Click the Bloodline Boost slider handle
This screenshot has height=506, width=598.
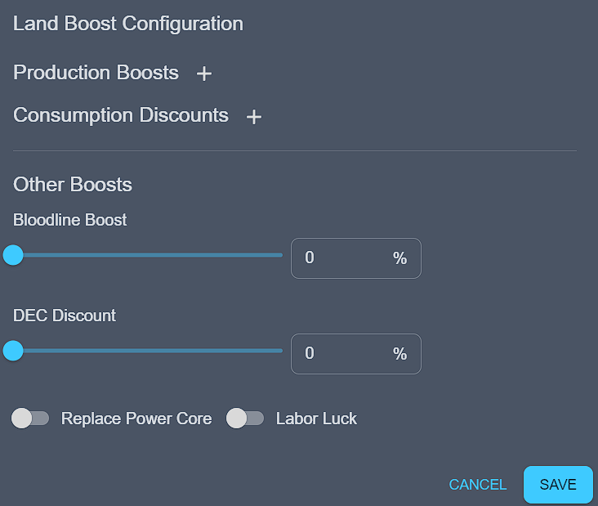tap(13, 255)
